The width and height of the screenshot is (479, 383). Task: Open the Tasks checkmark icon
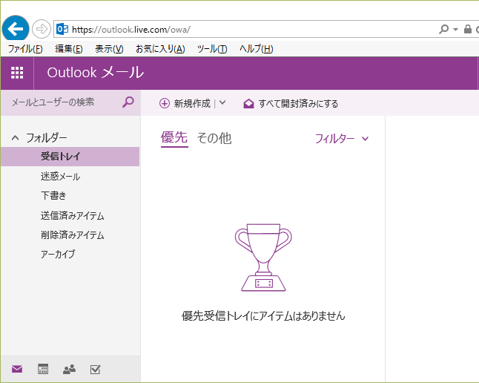[96, 369]
